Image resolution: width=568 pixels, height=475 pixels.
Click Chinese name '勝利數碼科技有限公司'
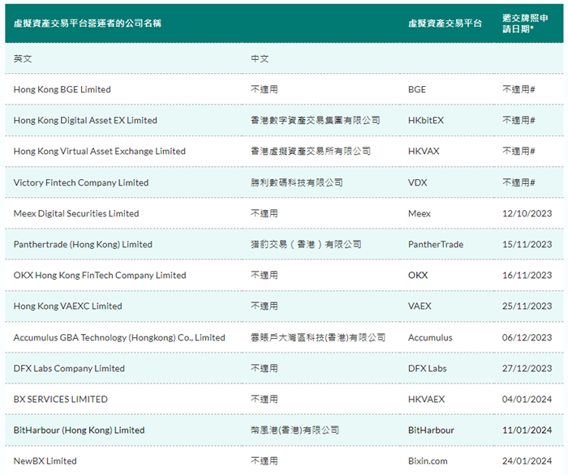click(x=297, y=182)
